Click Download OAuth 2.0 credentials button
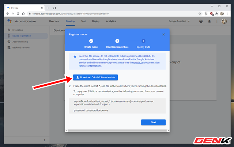234x147 pixels. click(x=95, y=77)
